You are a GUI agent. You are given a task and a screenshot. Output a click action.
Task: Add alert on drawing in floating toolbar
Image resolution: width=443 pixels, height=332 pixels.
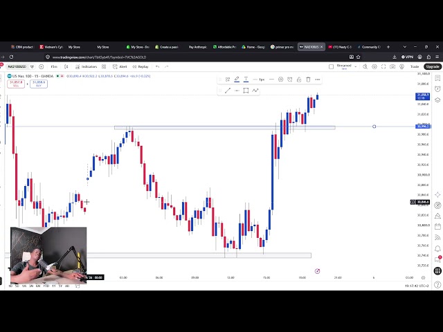point(289,80)
